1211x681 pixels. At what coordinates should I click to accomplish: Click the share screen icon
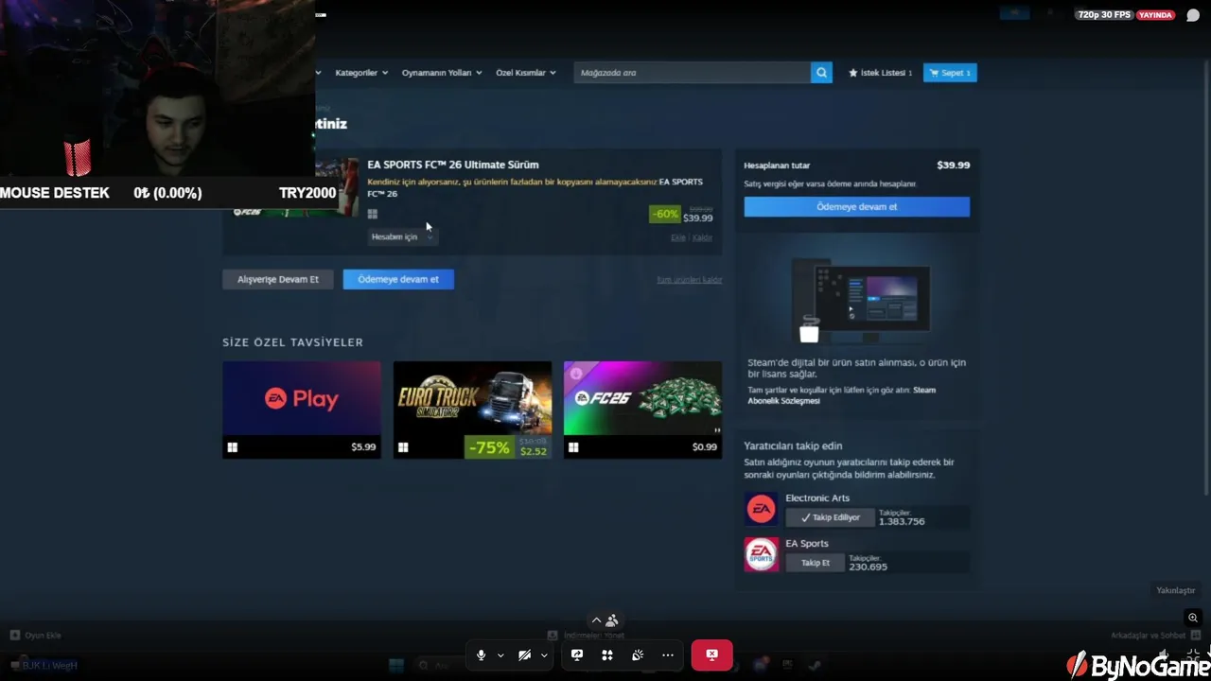(577, 655)
